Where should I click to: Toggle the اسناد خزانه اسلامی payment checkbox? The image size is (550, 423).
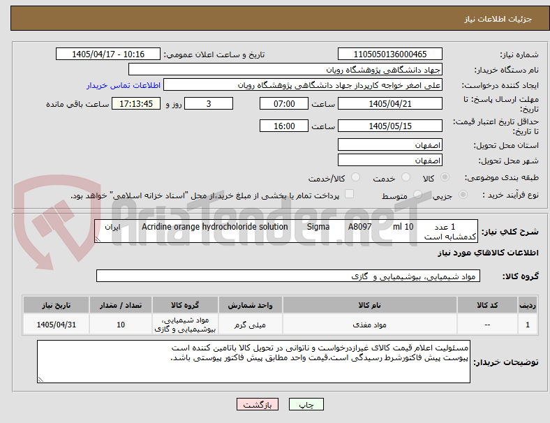tap(350, 194)
